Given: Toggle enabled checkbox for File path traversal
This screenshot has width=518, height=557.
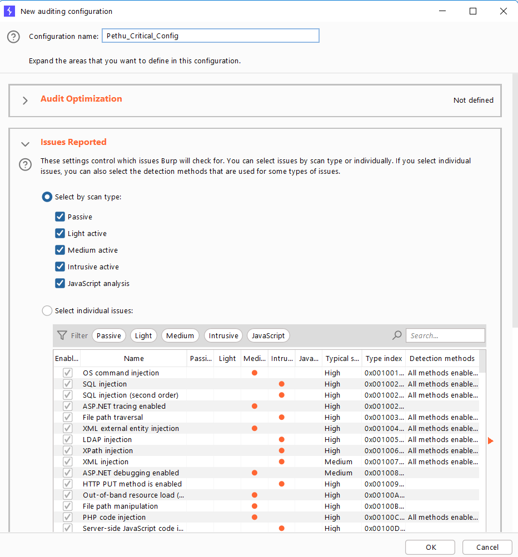Looking at the screenshot, I should tap(68, 417).
